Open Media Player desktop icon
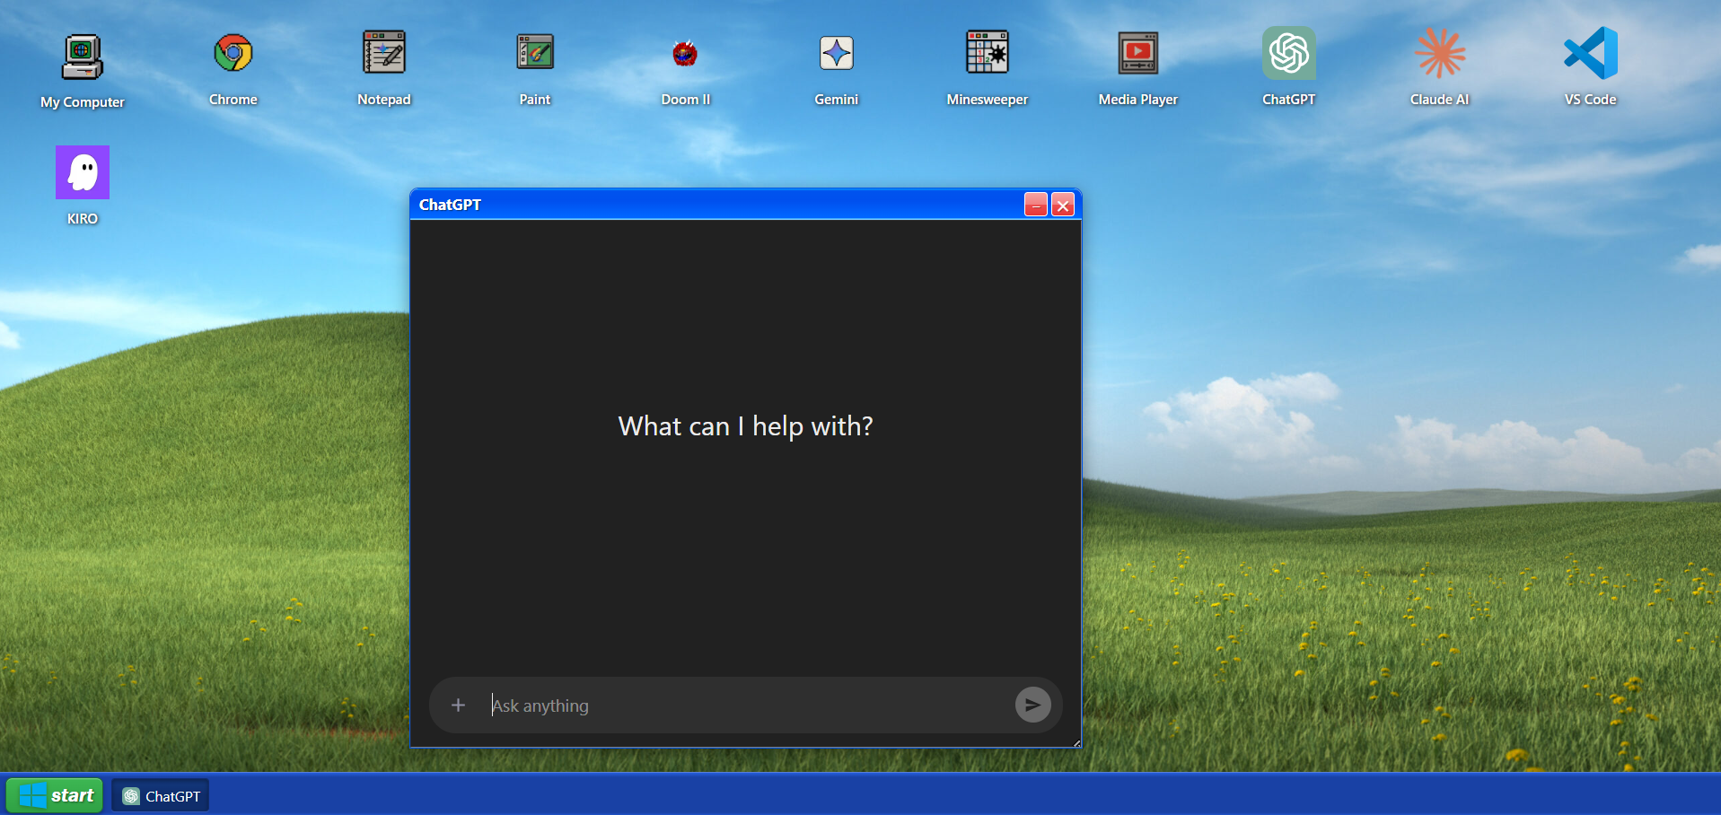 point(1138,53)
